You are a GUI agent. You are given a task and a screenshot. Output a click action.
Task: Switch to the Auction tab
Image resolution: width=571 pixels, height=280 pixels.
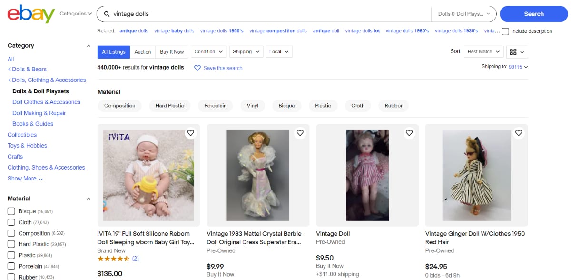coord(142,51)
